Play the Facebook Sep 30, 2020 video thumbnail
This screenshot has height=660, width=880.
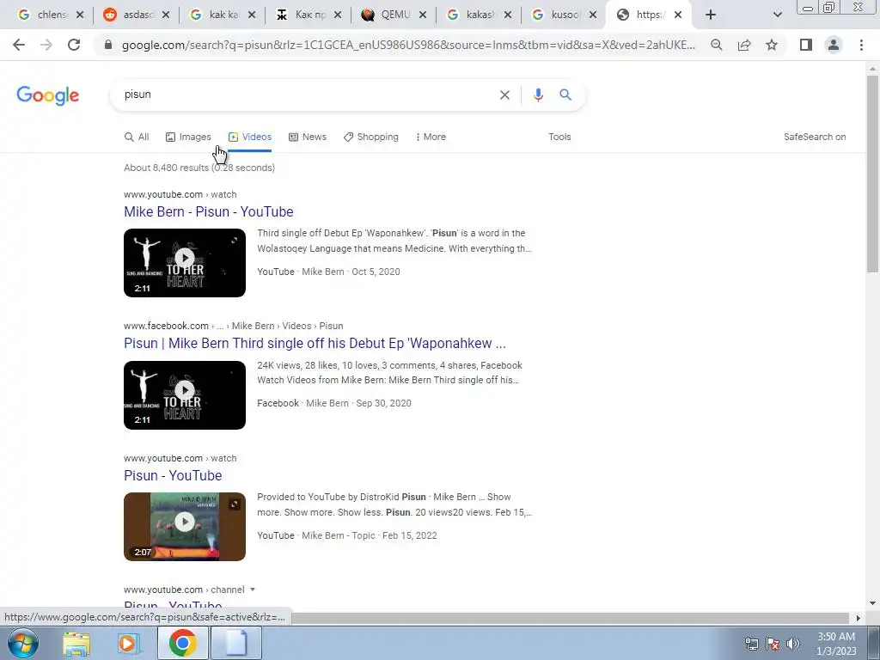[185, 395]
